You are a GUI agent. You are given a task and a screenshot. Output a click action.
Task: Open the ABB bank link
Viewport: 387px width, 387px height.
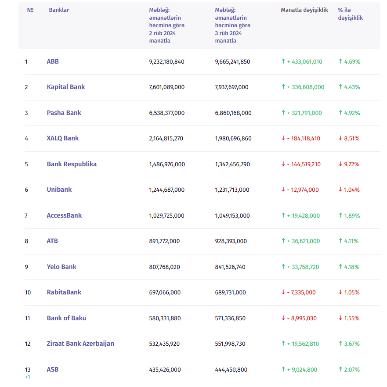pyautogui.click(x=53, y=61)
